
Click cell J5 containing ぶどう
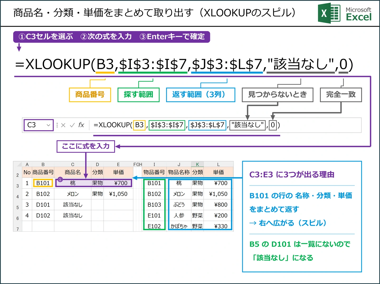[x=179, y=205]
